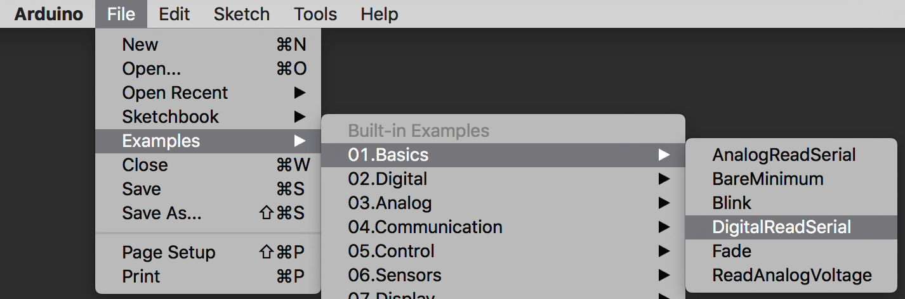Image resolution: width=905 pixels, height=299 pixels.
Task: Open the Blink example sketch
Action: click(732, 203)
